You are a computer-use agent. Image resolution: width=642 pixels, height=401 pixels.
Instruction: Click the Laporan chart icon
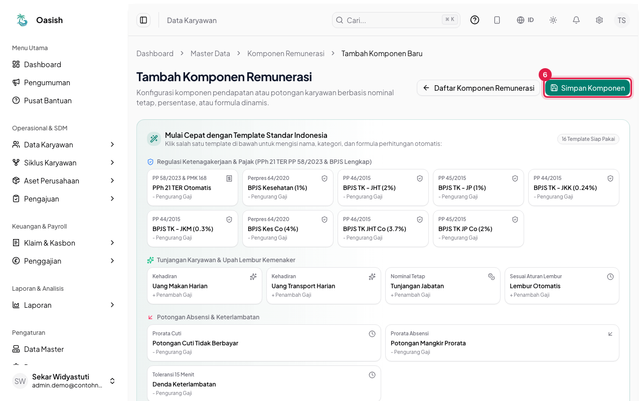point(16,305)
